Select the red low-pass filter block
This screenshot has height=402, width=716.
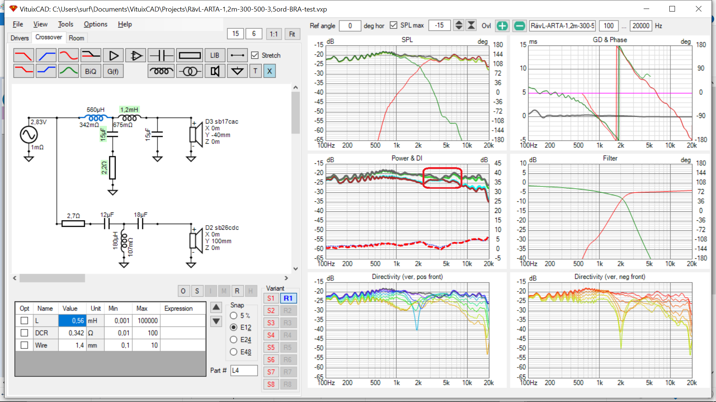[x=23, y=55]
